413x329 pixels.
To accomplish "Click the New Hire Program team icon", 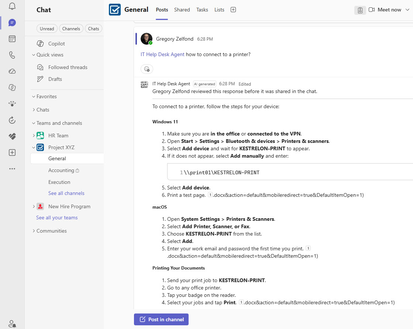I will pos(40,206).
